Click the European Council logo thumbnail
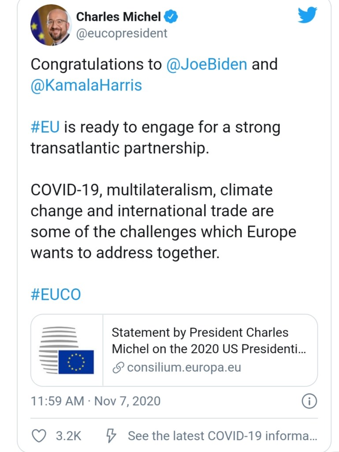 [x=67, y=350]
